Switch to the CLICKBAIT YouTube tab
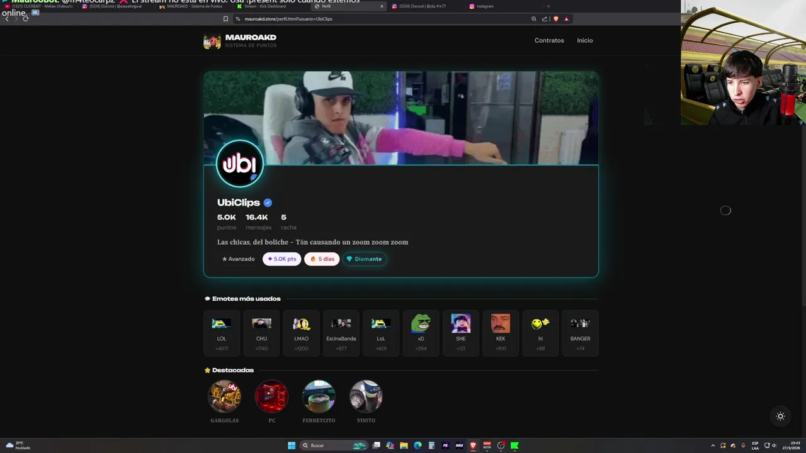Screen dimensions: 806x453 [39, 6]
